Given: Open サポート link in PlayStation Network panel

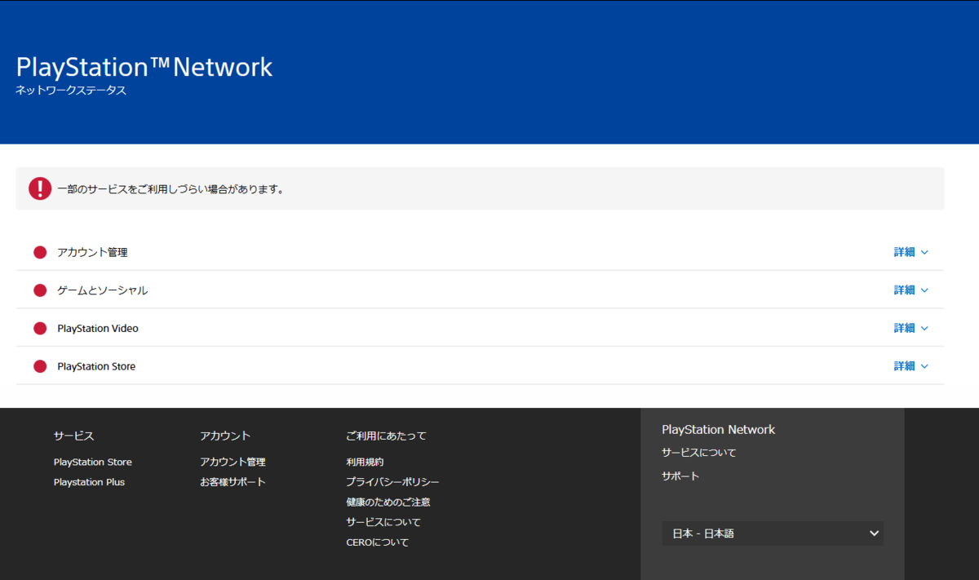Looking at the screenshot, I should point(680,476).
